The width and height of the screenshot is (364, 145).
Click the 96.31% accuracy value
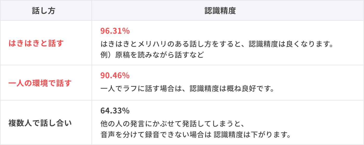pyautogui.click(x=115, y=31)
